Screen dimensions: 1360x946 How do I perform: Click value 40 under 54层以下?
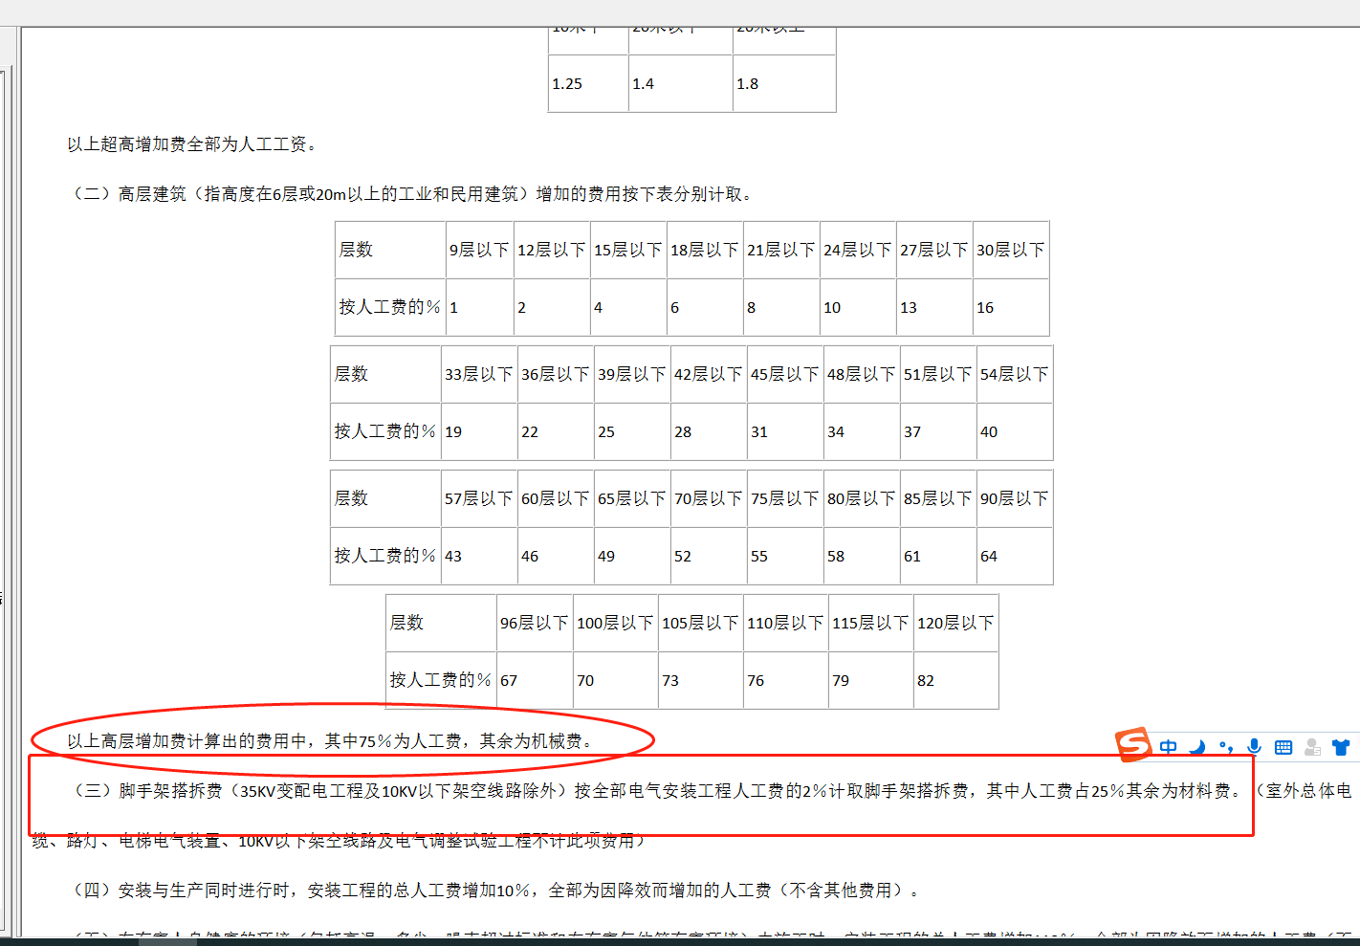click(x=1015, y=431)
